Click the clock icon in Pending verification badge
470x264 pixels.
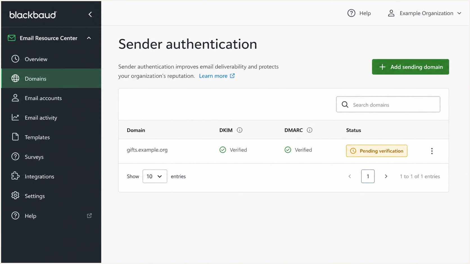[353, 151]
